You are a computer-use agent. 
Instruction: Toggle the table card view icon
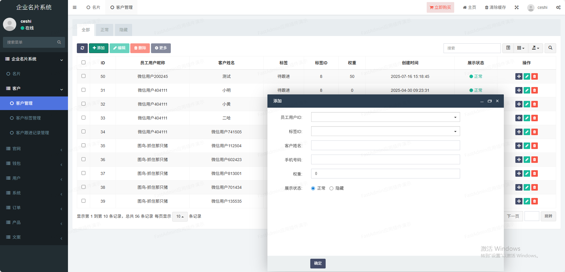pyautogui.click(x=508, y=48)
